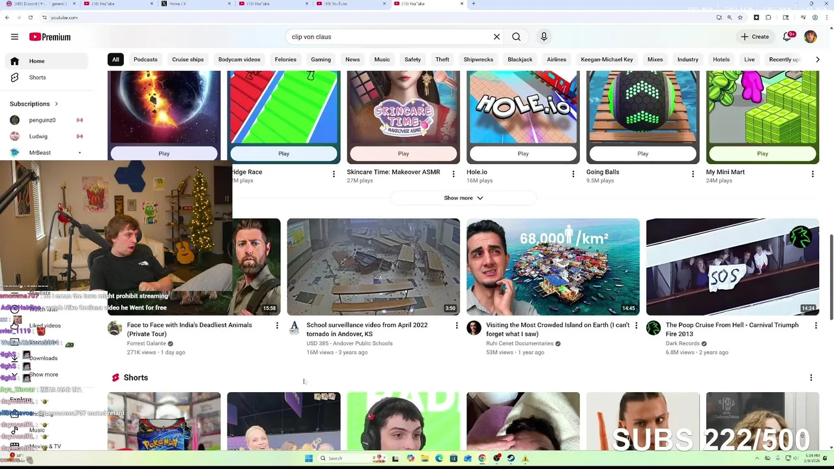Image resolution: width=834 pixels, height=469 pixels.
Task: Show more filter chips with right arrow
Action: 818,59
